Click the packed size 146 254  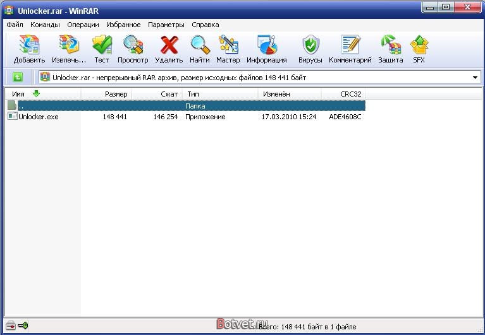(x=166, y=117)
